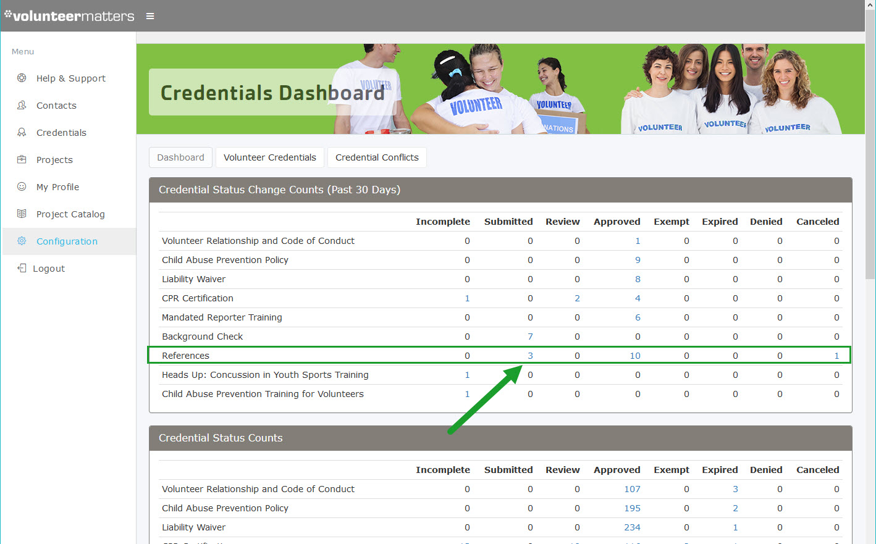The image size is (876, 544).
Task: Click the My Profile smiley icon
Action: pyautogui.click(x=22, y=187)
